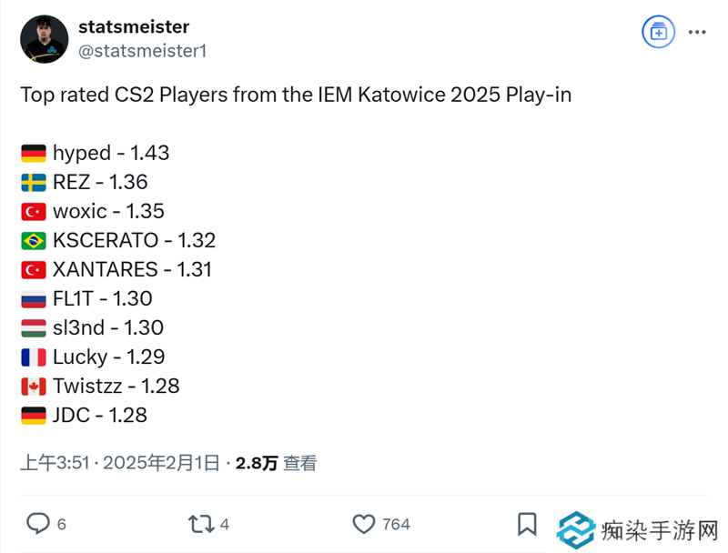This screenshot has height=553, width=728.
Task: Click the statsmeister display name
Action: click(134, 27)
